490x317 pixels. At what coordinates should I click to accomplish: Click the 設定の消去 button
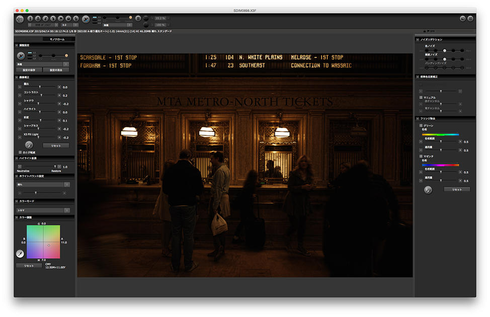coord(56,70)
